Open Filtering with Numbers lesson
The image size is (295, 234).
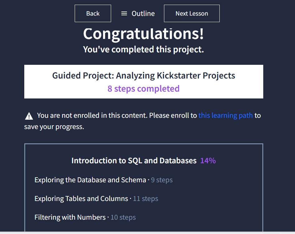(x=70, y=217)
